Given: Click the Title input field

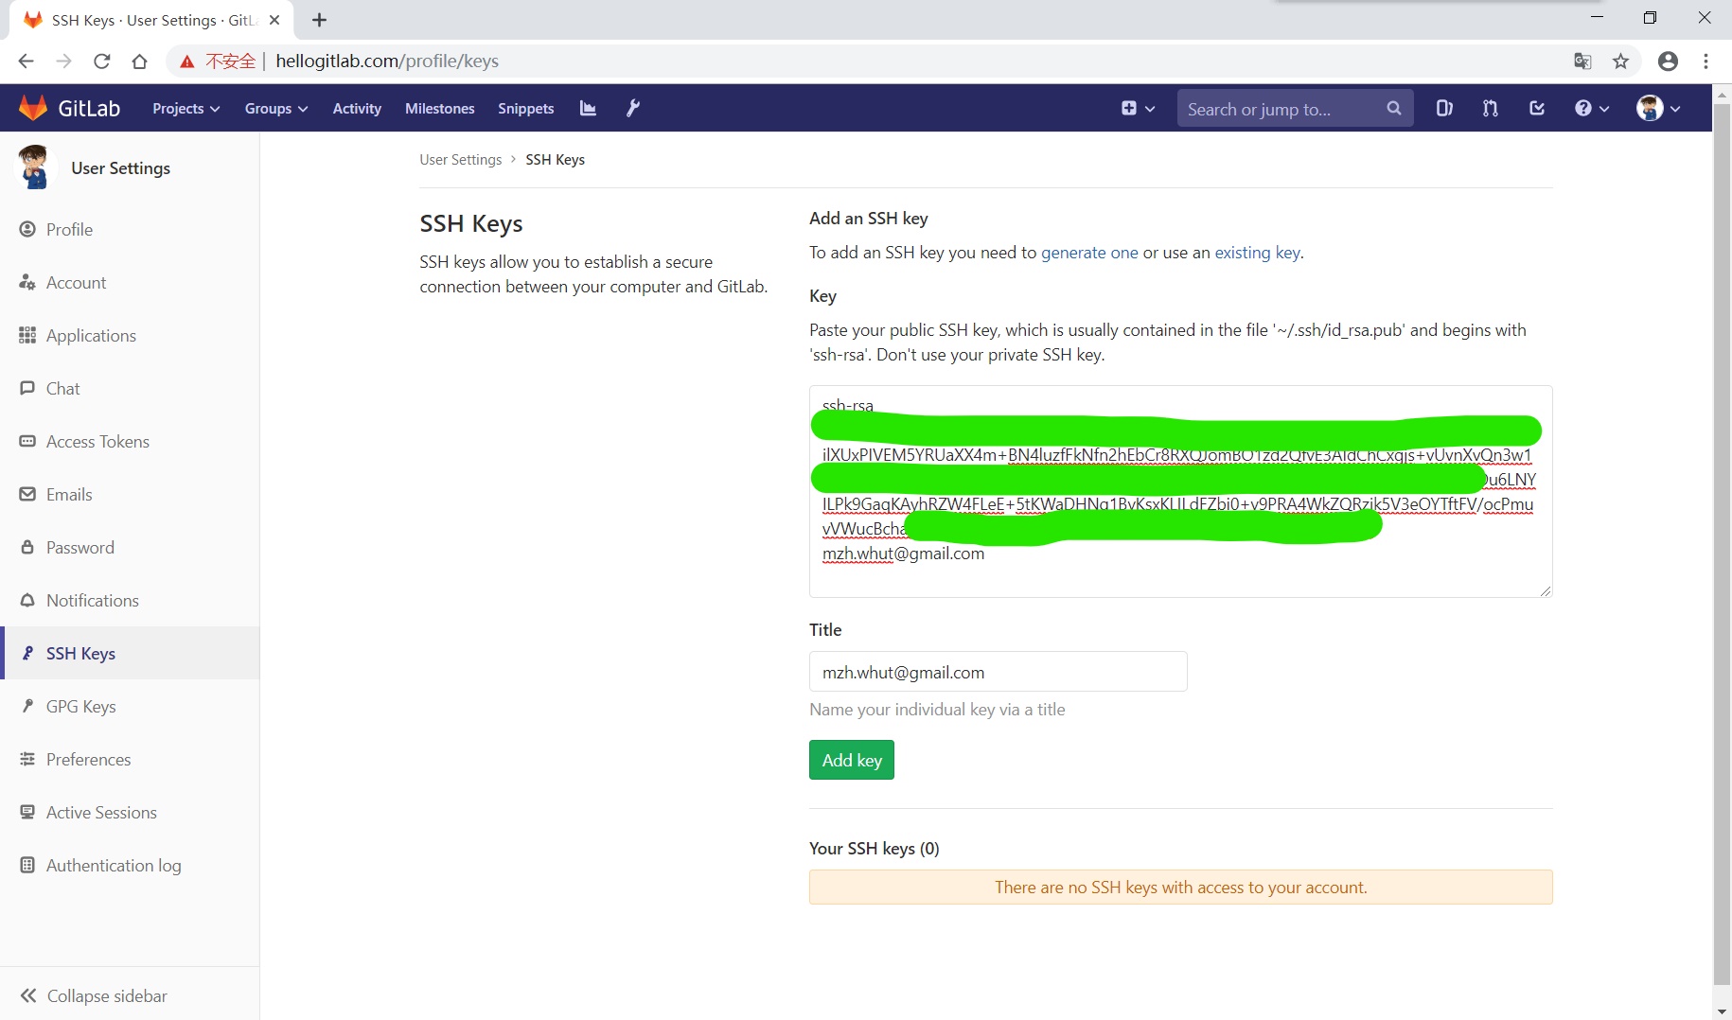Looking at the screenshot, I should (x=998, y=672).
